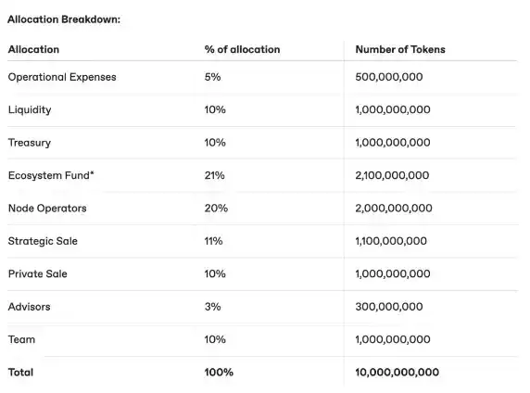Select the 500,000,000 token amount

[x=389, y=77]
